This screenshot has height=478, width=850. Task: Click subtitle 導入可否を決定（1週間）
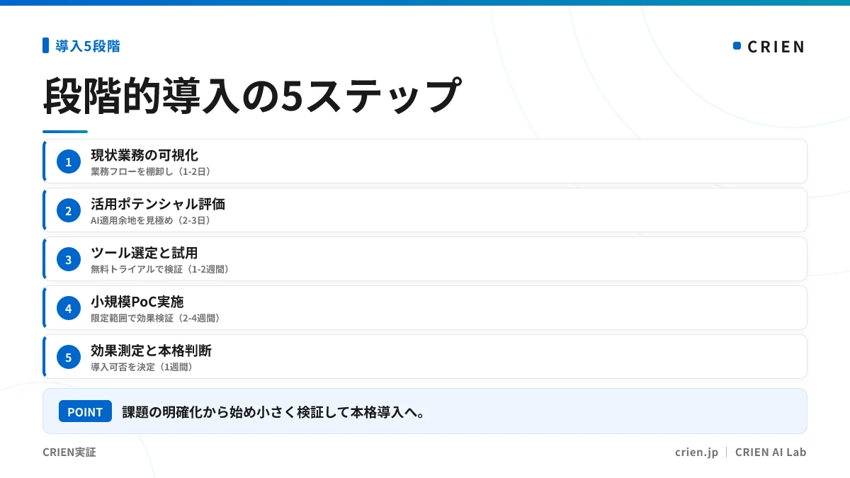[x=142, y=367]
